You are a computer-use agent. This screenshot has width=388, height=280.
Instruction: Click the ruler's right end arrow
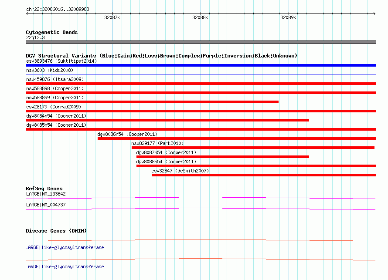374,14
